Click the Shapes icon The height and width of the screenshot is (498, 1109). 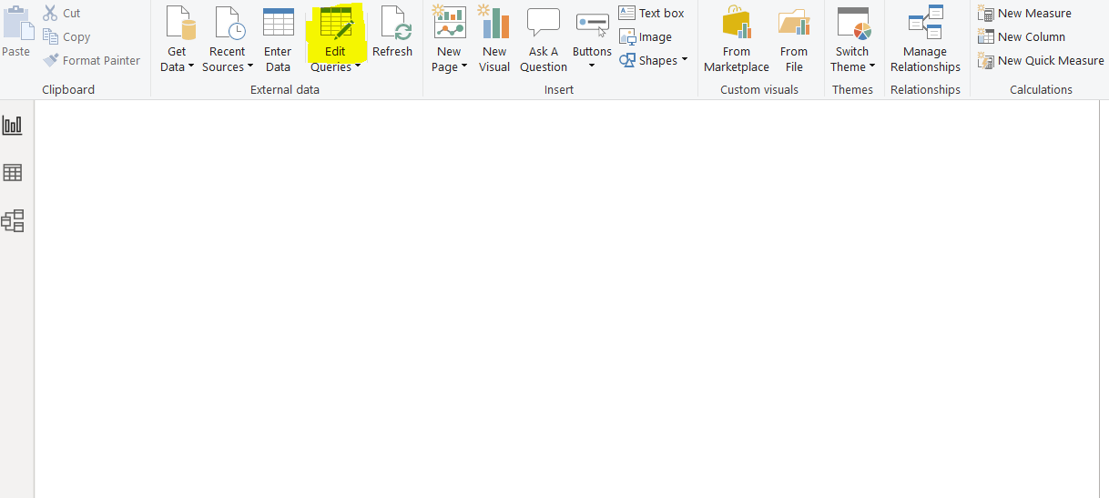[626, 60]
